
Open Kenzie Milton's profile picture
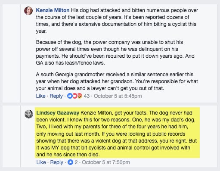pyautogui.click(x=28, y=11)
